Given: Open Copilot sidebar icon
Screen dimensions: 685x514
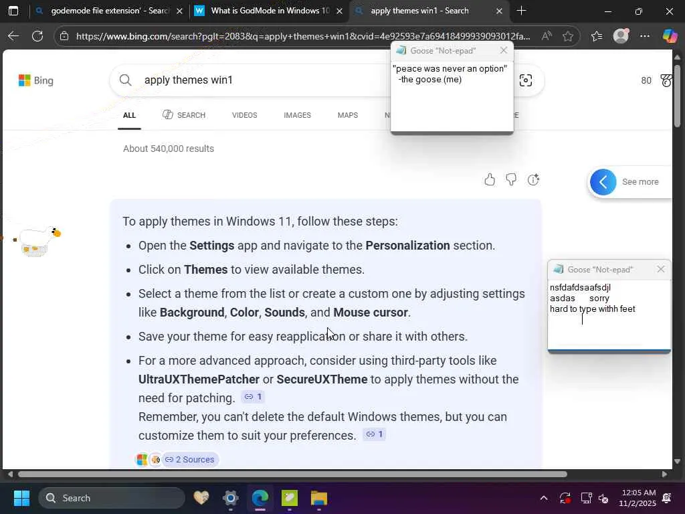Looking at the screenshot, I should (670, 36).
